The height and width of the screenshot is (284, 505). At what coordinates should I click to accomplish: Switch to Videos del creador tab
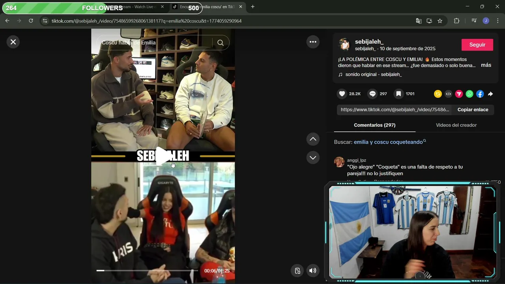[456, 125]
